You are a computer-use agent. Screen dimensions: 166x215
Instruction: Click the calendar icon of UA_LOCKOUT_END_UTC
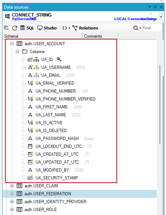pyautogui.click(x=30, y=146)
